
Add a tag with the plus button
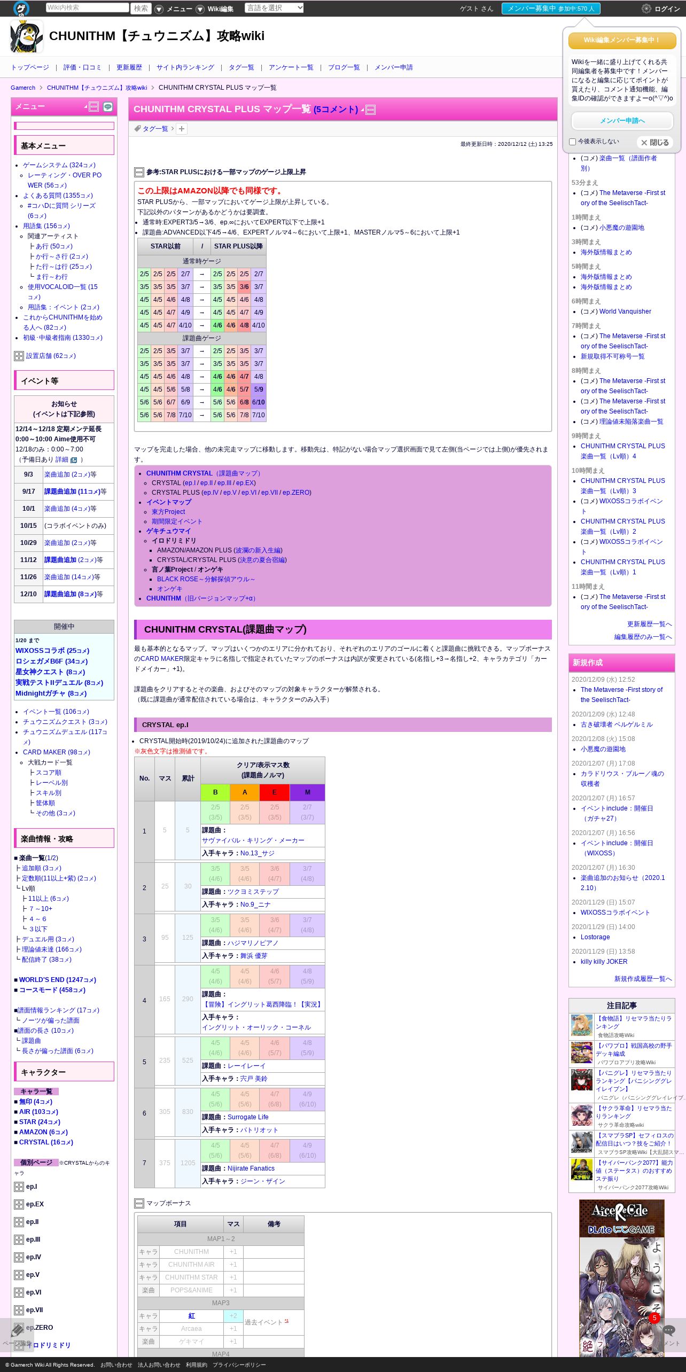(182, 129)
